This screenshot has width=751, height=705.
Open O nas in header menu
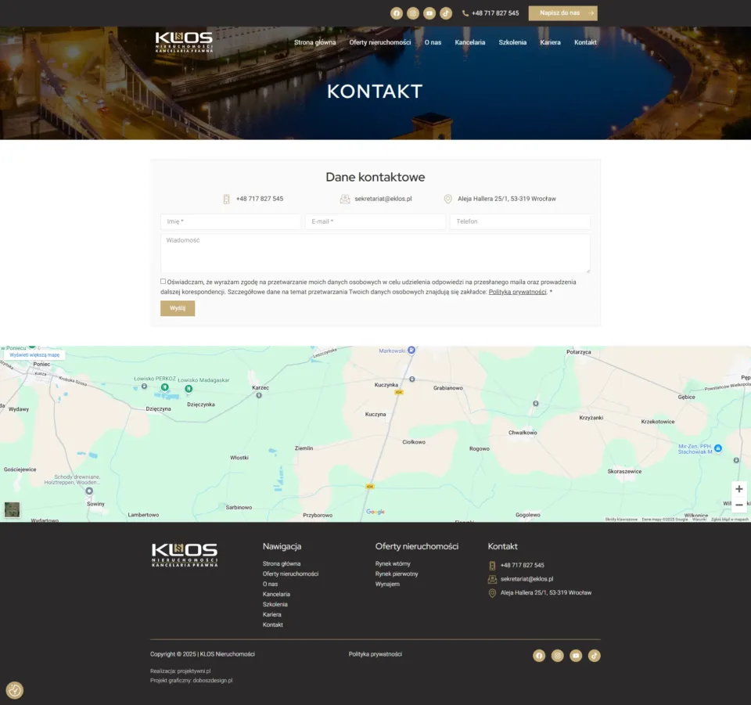click(x=433, y=42)
